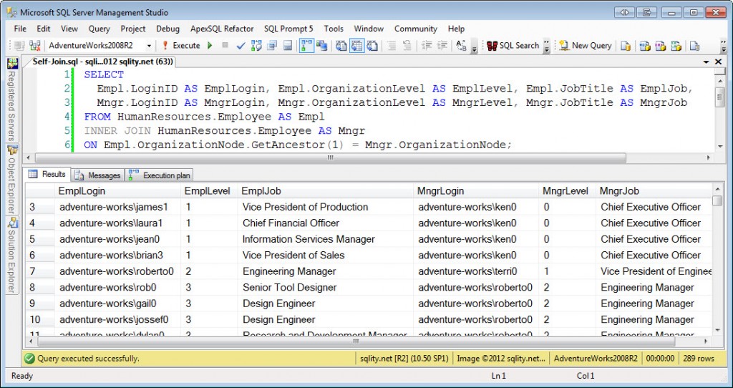This screenshot has height=388, width=733.
Task: Open the SQL Prompt 5 menu
Action: (x=288, y=29)
